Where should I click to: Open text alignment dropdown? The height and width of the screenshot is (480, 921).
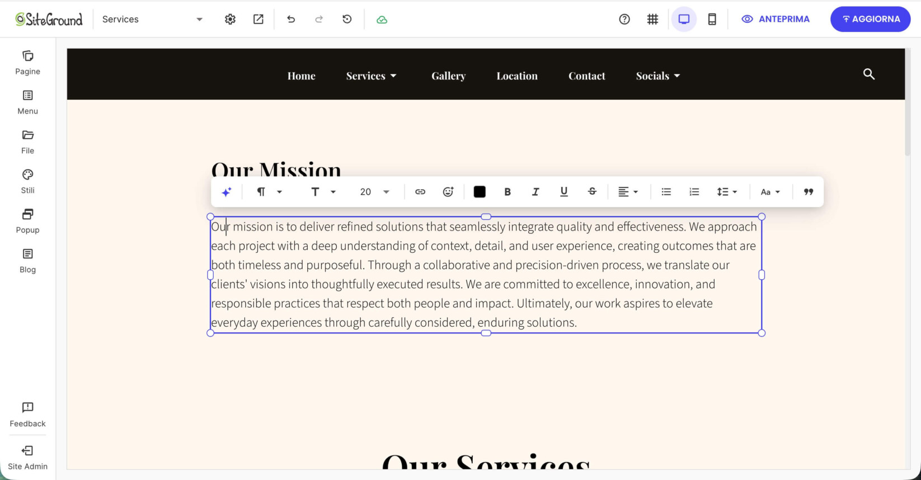(628, 192)
